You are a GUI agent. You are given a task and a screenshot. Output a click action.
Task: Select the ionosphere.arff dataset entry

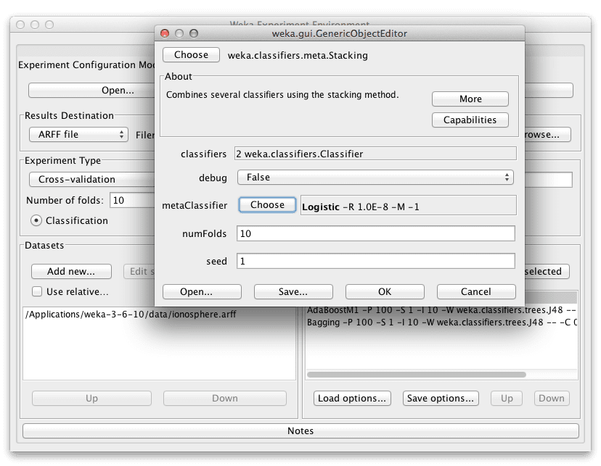(131, 314)
